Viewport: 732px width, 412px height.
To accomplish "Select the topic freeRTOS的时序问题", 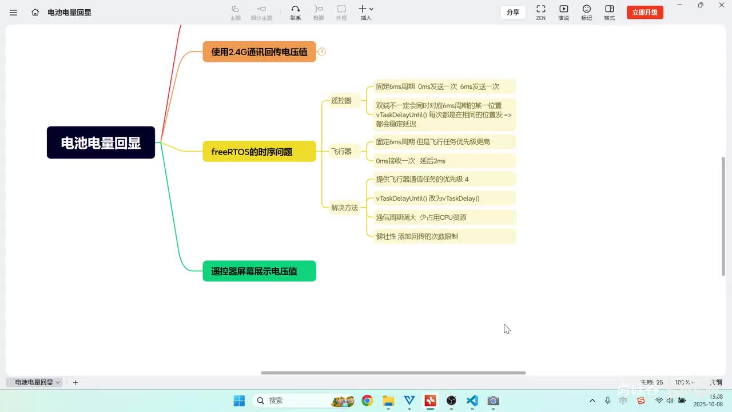I will click(x=259, y=152).
